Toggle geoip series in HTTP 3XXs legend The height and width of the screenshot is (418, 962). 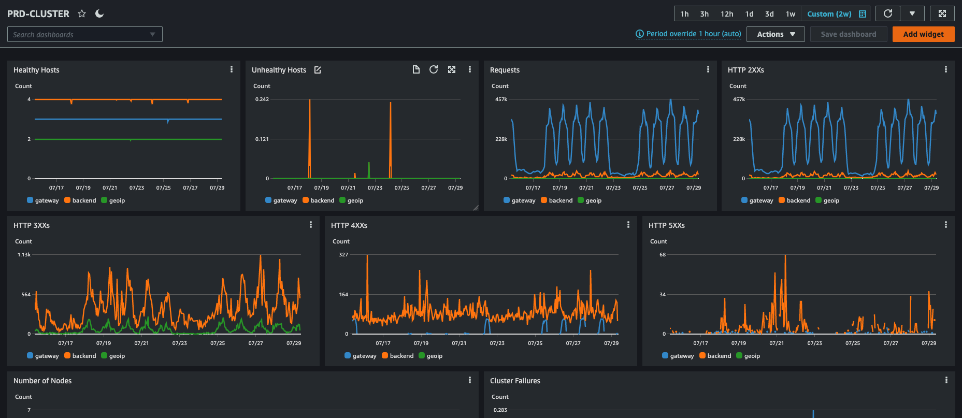113,356
